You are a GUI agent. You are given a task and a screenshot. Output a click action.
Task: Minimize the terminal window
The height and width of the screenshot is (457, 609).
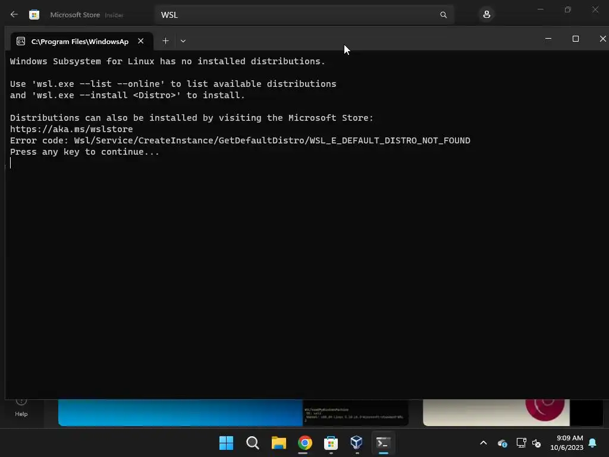[x=548, y=39]
